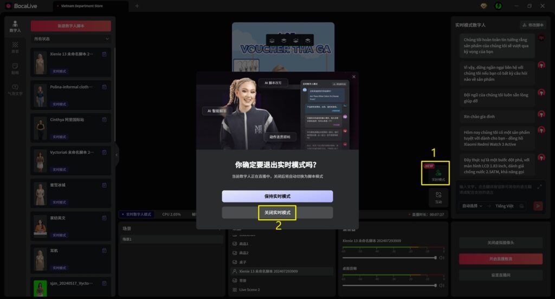
Task: Select 场景1 in scene list
Action: click(172, 239)
